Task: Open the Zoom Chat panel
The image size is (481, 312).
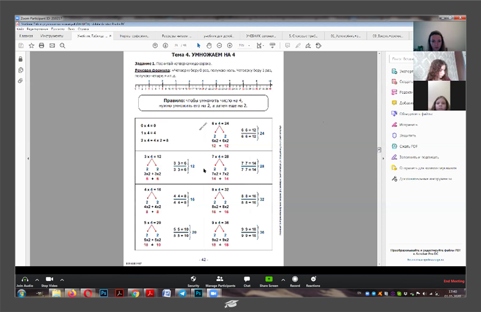Action: pyautogui.click(x=247, y=282)
